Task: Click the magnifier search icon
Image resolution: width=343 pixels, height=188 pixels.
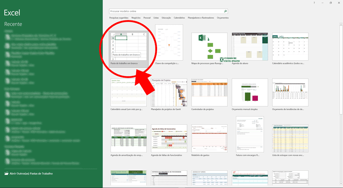Action: coord(225,11)
